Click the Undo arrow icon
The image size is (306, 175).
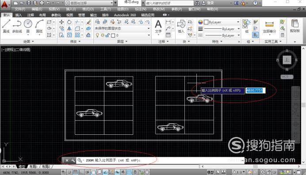pos(48,3)
